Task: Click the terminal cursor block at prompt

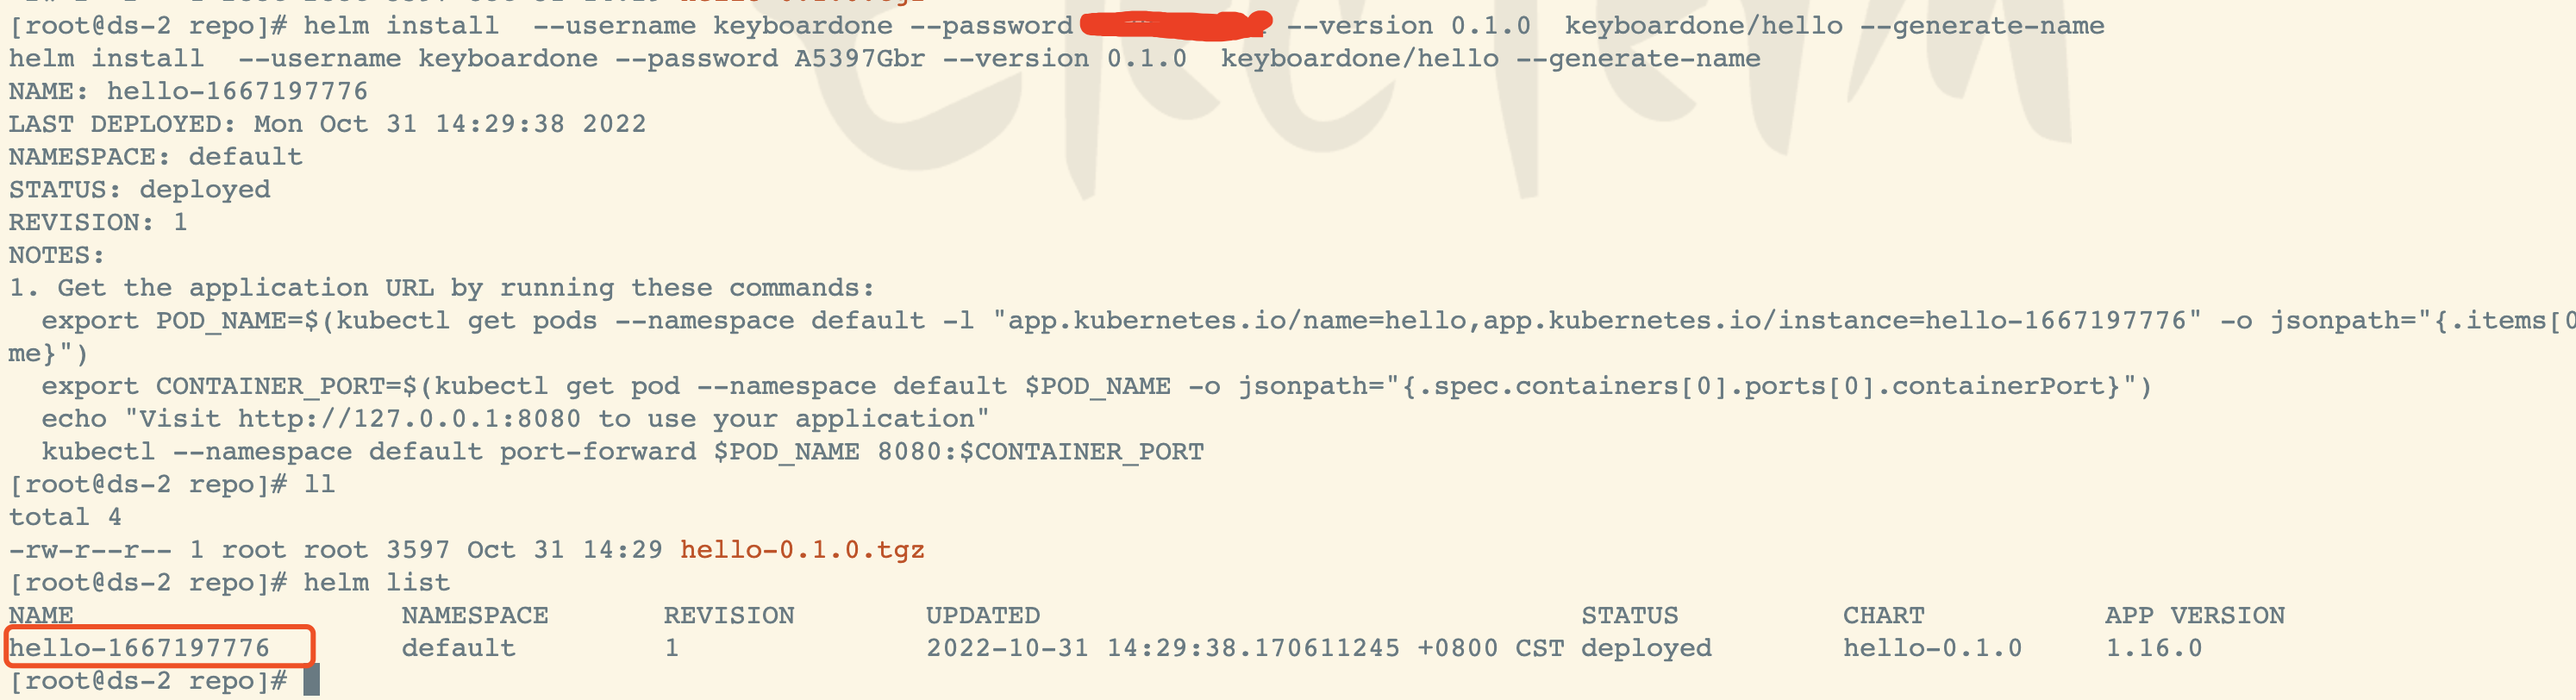Action: point(311,681)
